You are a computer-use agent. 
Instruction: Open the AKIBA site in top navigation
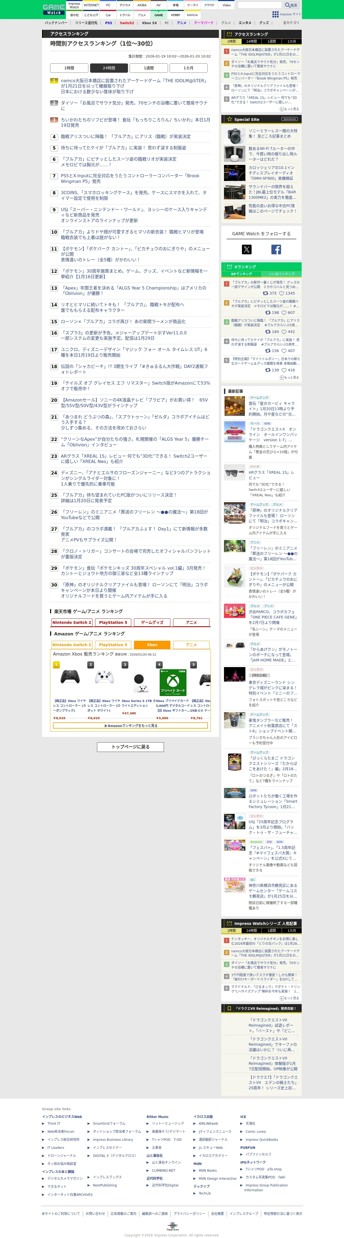coord(142,5)
